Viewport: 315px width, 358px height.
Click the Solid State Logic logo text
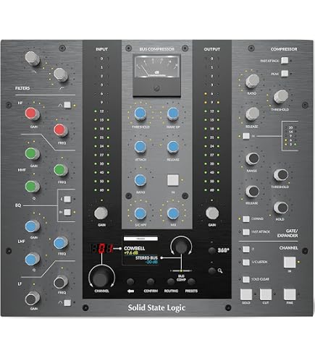[x=156, y=307]
